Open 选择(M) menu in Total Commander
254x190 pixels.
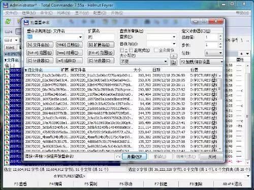coord(29,13)
